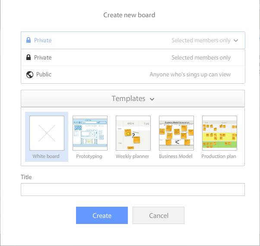Choose the Prototyping template thumbnail

(90, 133)
